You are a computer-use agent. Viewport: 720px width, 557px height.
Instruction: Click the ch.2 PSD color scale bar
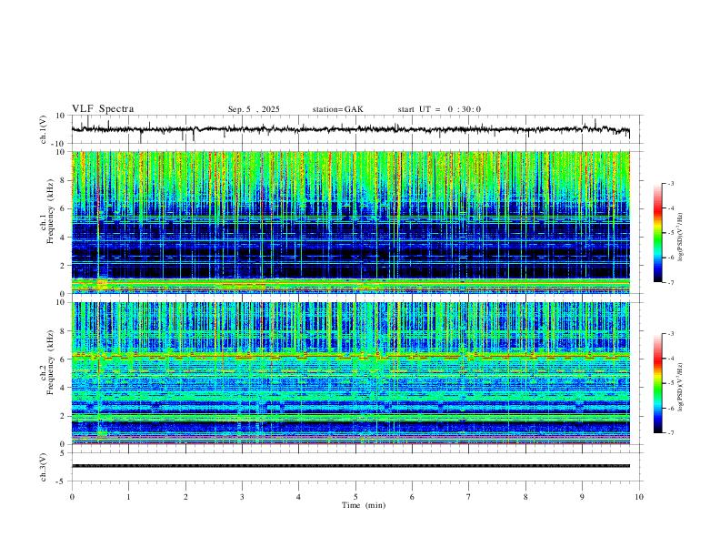pos(658,383)
